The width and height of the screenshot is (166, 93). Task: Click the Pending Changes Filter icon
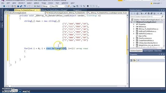click(141, 13)
